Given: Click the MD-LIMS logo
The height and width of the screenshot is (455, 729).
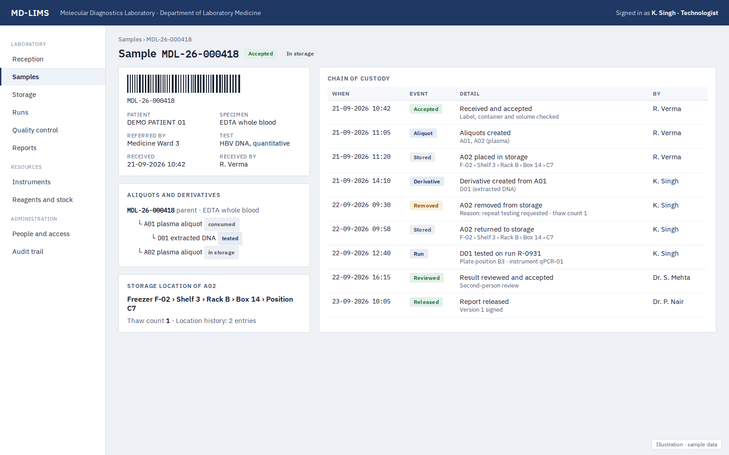Looking at the screenshot, I should pos(30,13).
